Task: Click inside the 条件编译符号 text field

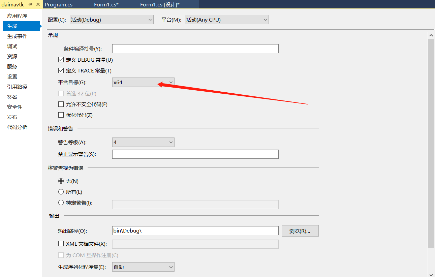Action: pyautogui.click(x=195, y=49)
